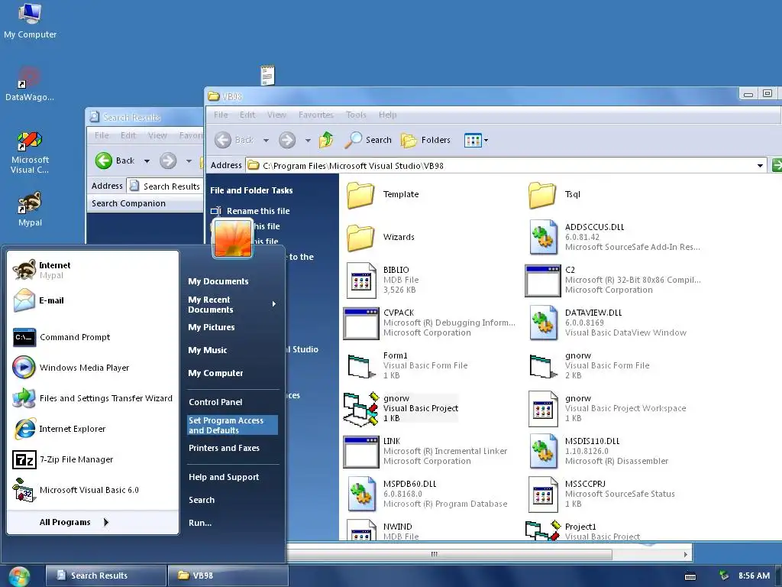Click the scrollbar right arrow in VB98

pyautogui.click(x=686, y=554)
